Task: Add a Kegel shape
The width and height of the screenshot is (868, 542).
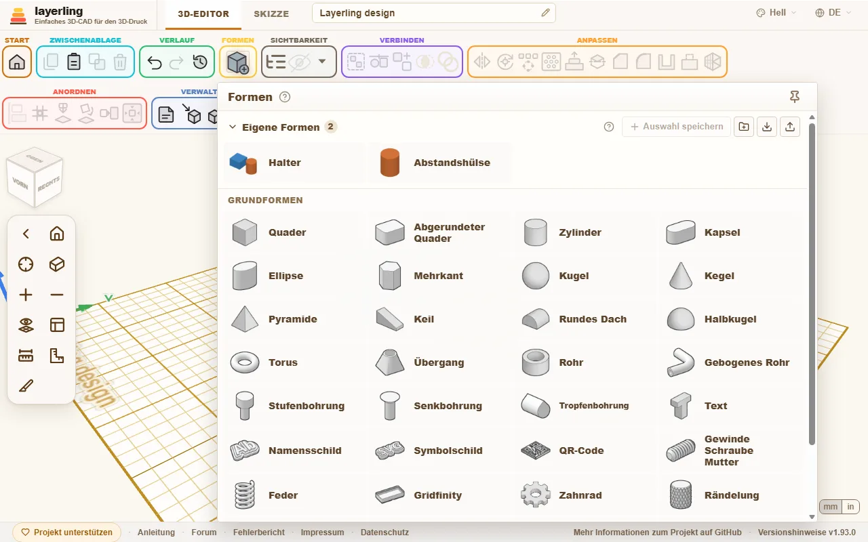Action: (730, 276)
